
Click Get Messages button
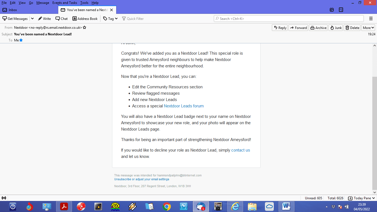coord(15,18)
